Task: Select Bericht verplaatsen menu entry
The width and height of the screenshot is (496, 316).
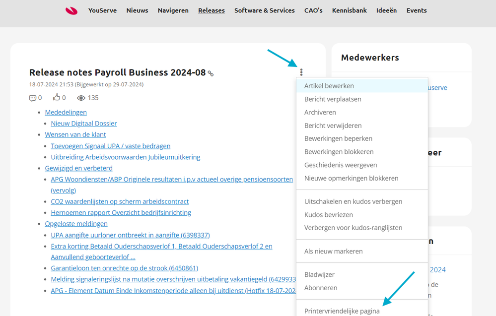Action: 362,99
